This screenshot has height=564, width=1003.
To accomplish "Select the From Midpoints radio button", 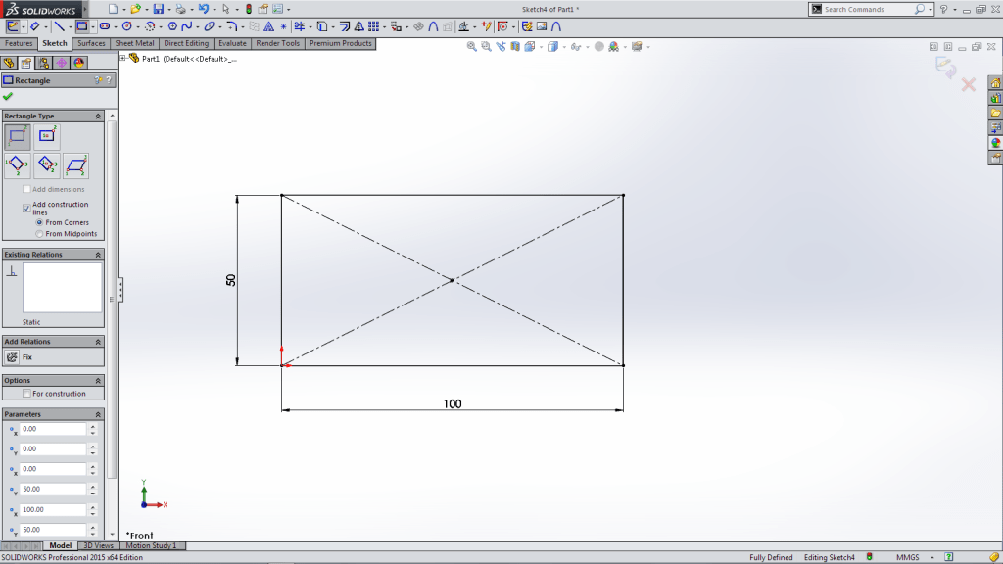I will click(x=39, y=232).
